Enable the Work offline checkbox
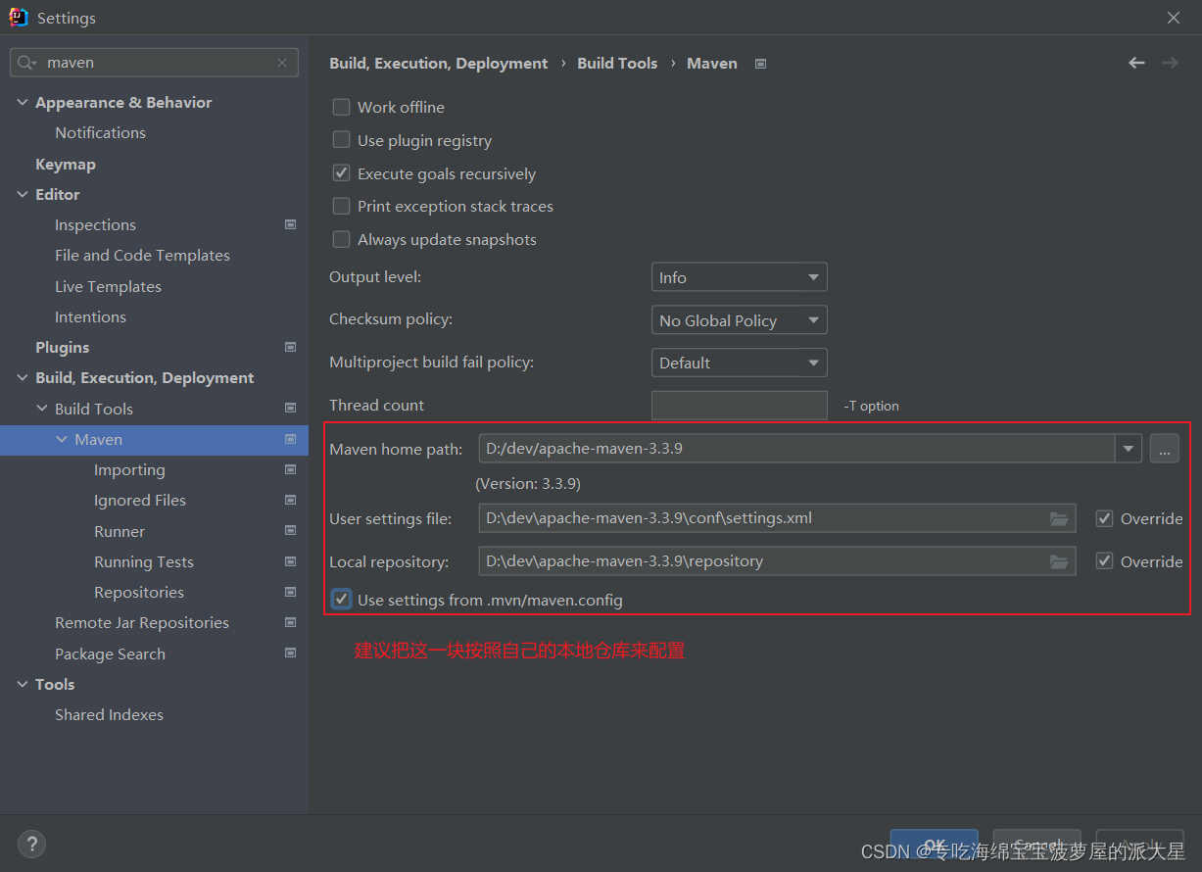This screenshot has height=872, width=1202. pyautogui.click(x=341, y=107)
